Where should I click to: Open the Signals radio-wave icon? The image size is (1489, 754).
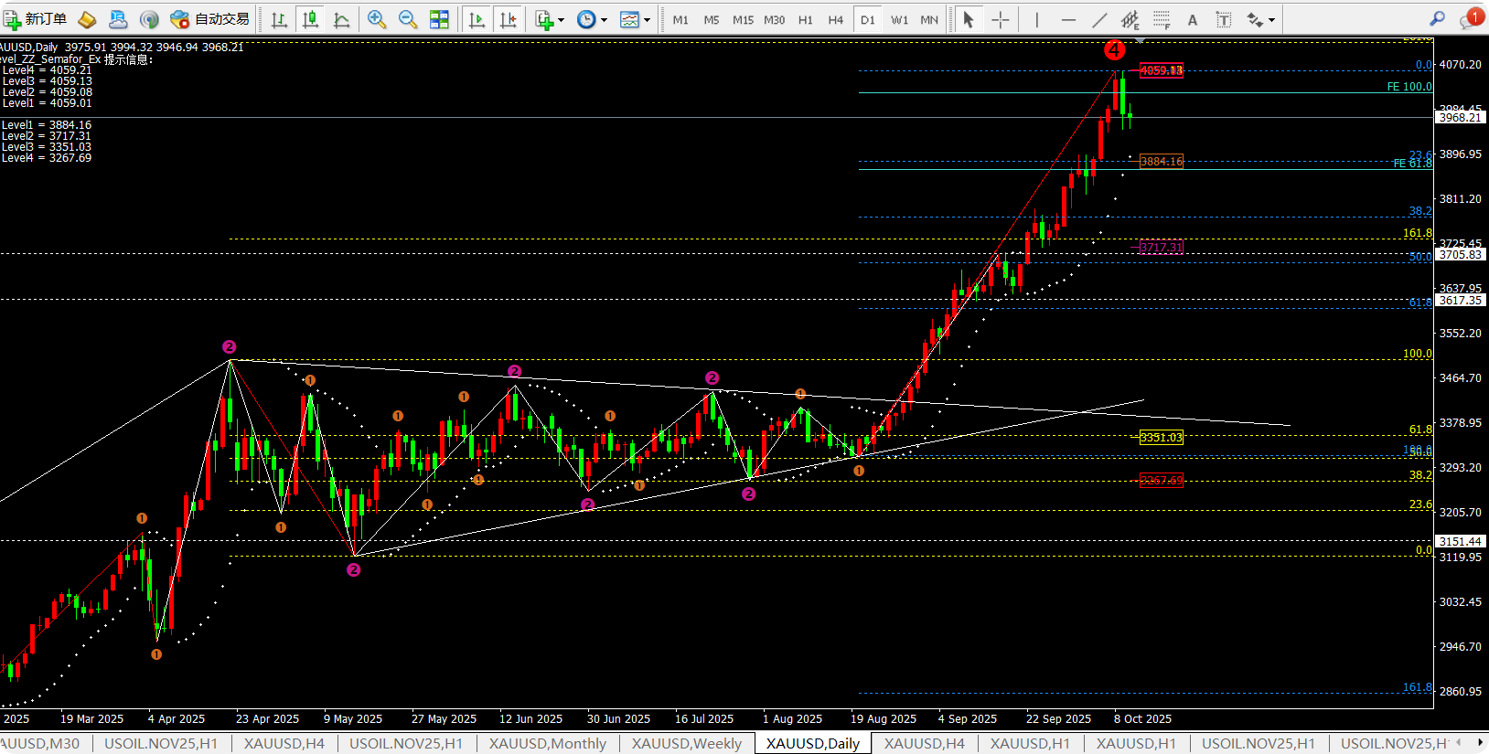[149, 19]
